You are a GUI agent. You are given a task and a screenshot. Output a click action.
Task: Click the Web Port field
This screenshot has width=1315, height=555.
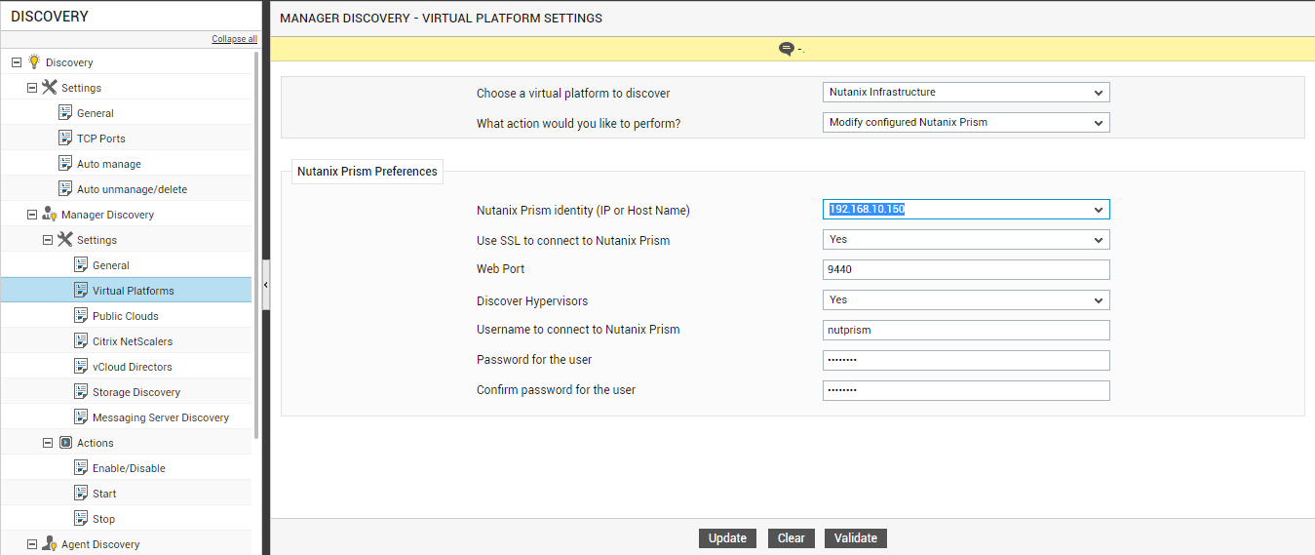point(966,270)
